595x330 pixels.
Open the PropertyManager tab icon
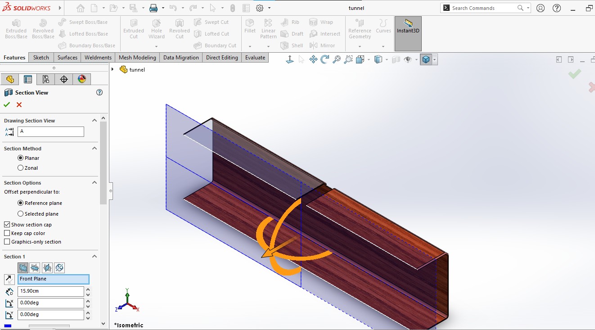(28, 79)
